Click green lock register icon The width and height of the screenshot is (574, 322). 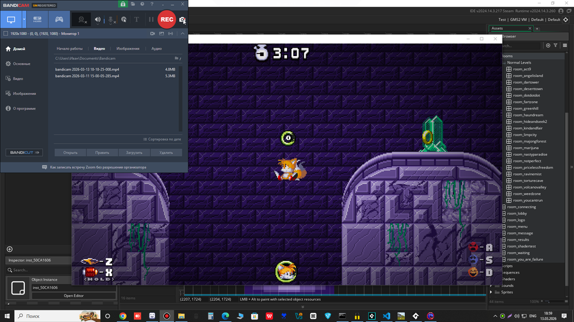point(122,4)
